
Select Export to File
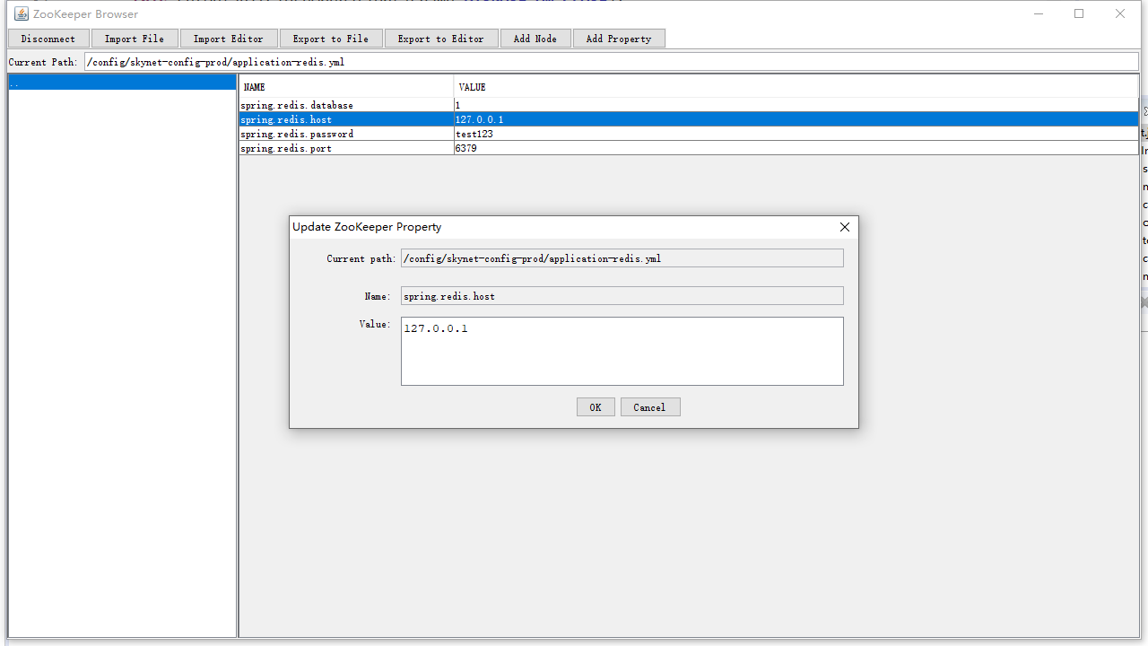tap(331, 39)
